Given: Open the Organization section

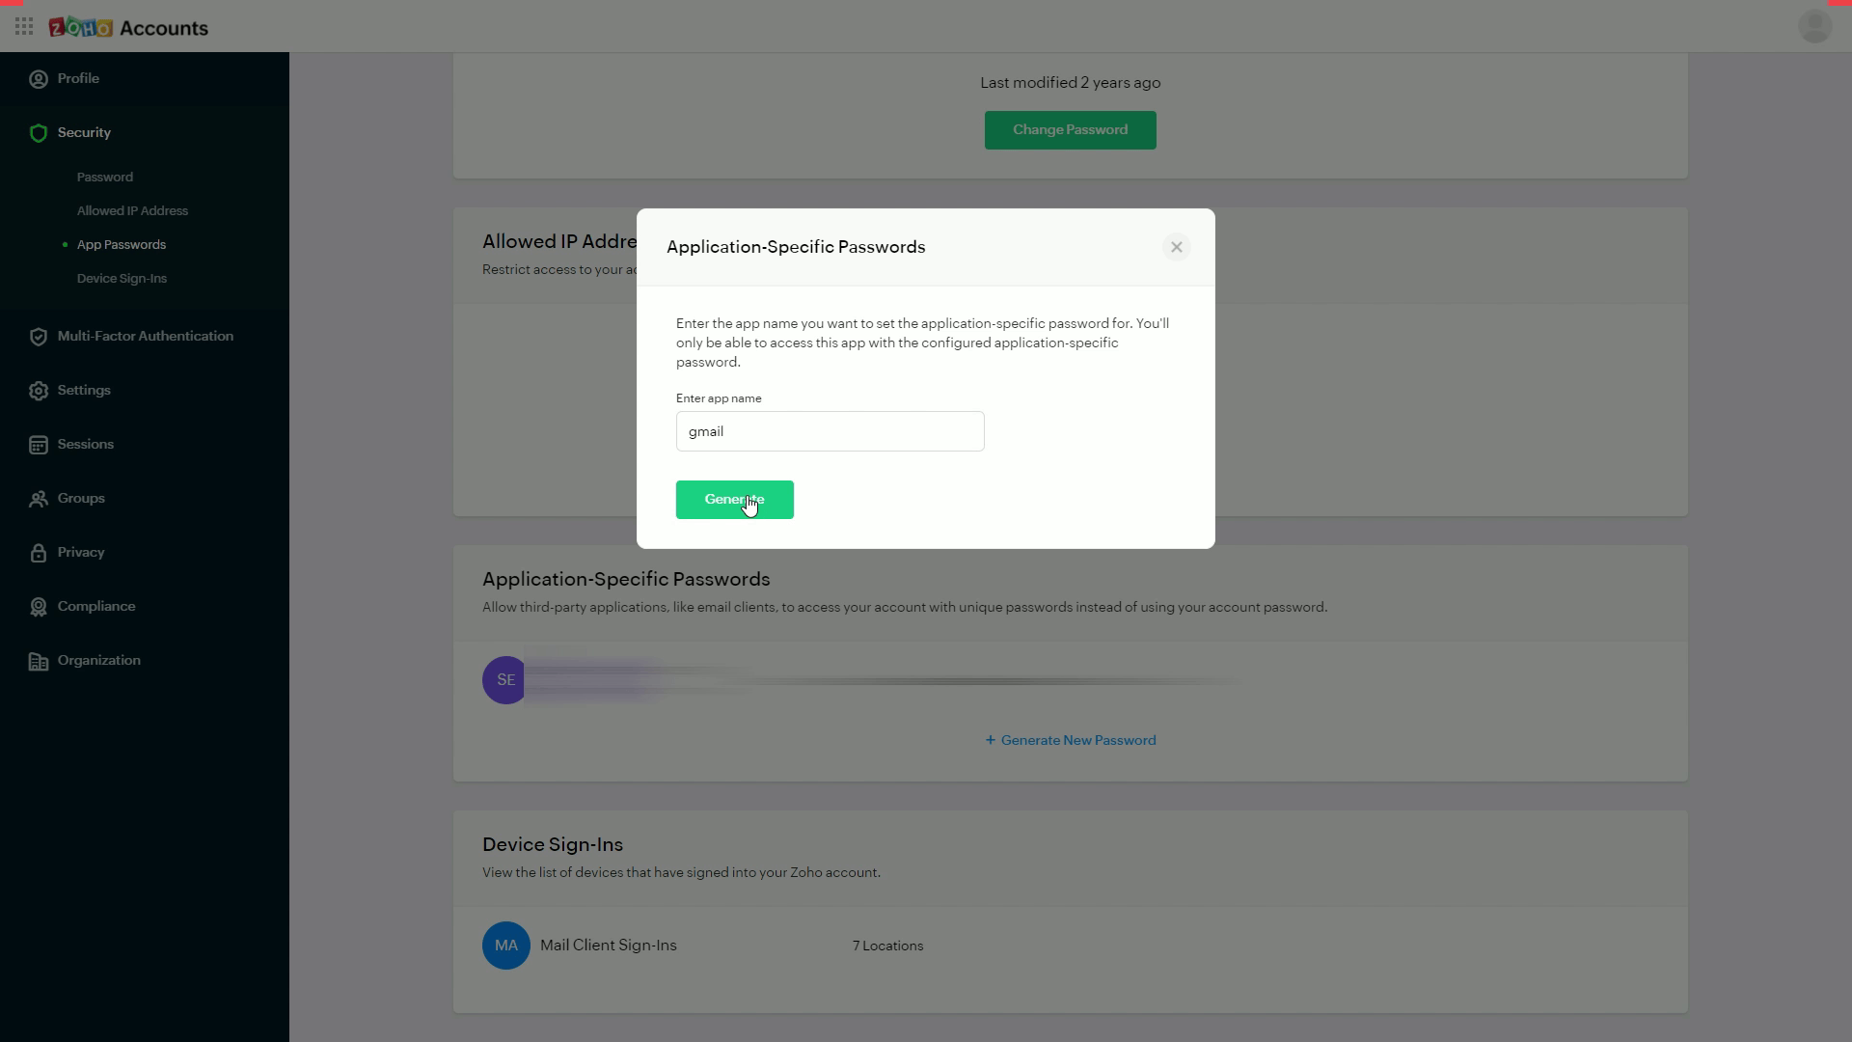Looking at the screenshot, I should (x=98, y=660).
